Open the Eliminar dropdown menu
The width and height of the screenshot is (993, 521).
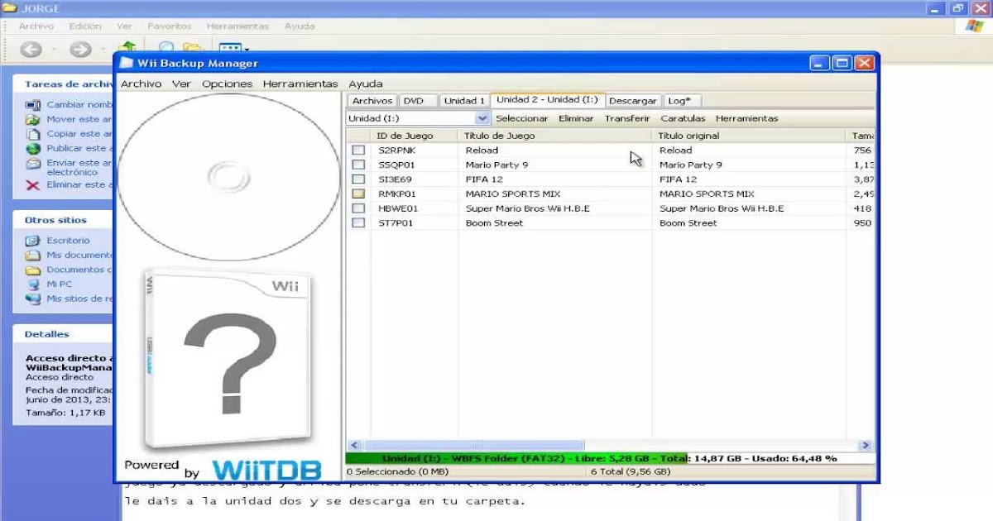pyautogui.click(x=576, y=118)
